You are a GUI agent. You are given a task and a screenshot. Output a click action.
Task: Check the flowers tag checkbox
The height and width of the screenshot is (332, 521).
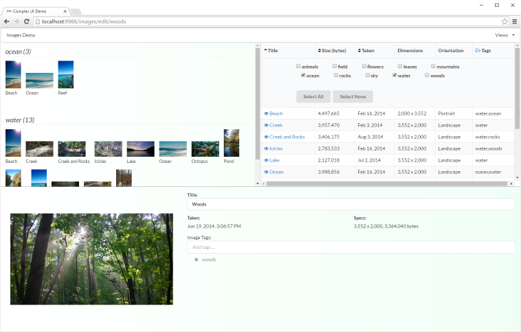pos(364,66)
